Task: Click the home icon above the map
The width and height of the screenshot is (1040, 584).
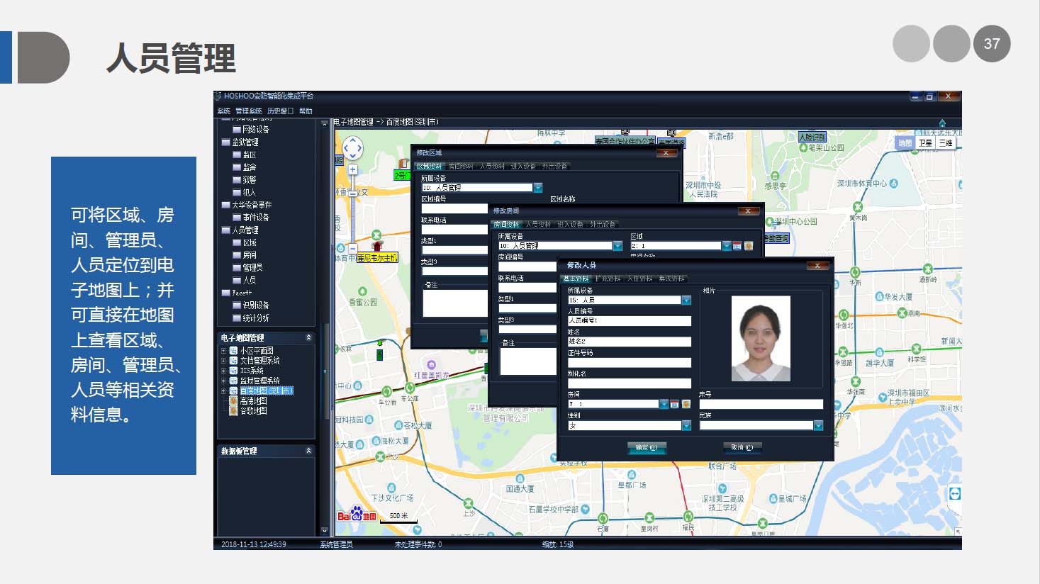Action: tap(942, 123)
